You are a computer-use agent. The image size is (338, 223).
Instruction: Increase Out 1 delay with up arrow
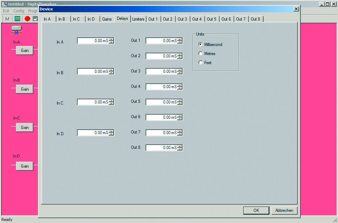(x=180, y=39)
